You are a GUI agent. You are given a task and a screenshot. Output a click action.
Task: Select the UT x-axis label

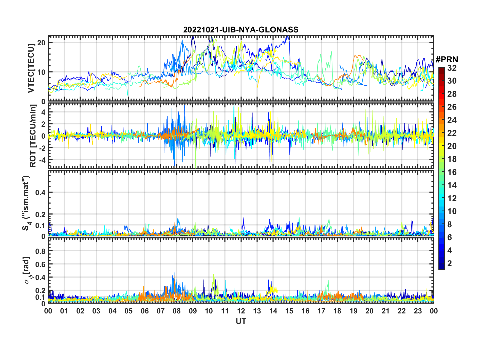click(241, 321)
